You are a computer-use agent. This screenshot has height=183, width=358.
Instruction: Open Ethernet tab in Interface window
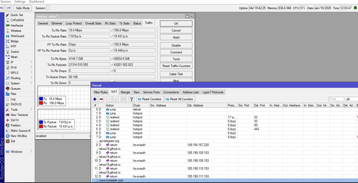(57, 23)
